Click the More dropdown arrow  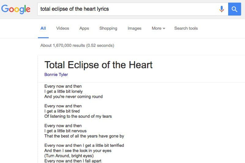[x=164, y=28]
